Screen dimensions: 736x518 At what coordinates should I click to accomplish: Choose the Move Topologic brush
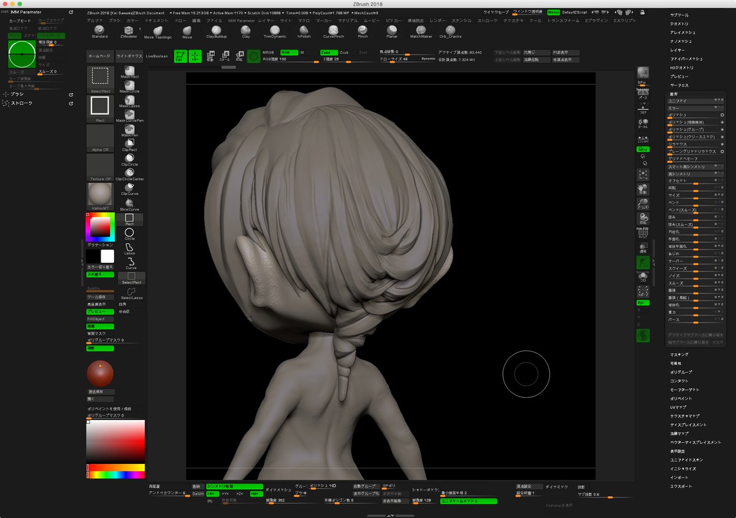158,32
